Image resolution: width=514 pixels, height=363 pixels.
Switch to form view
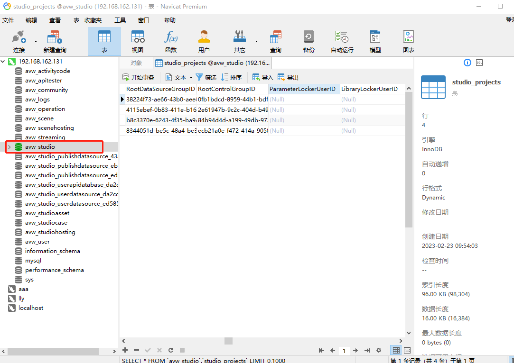[407, 351]
